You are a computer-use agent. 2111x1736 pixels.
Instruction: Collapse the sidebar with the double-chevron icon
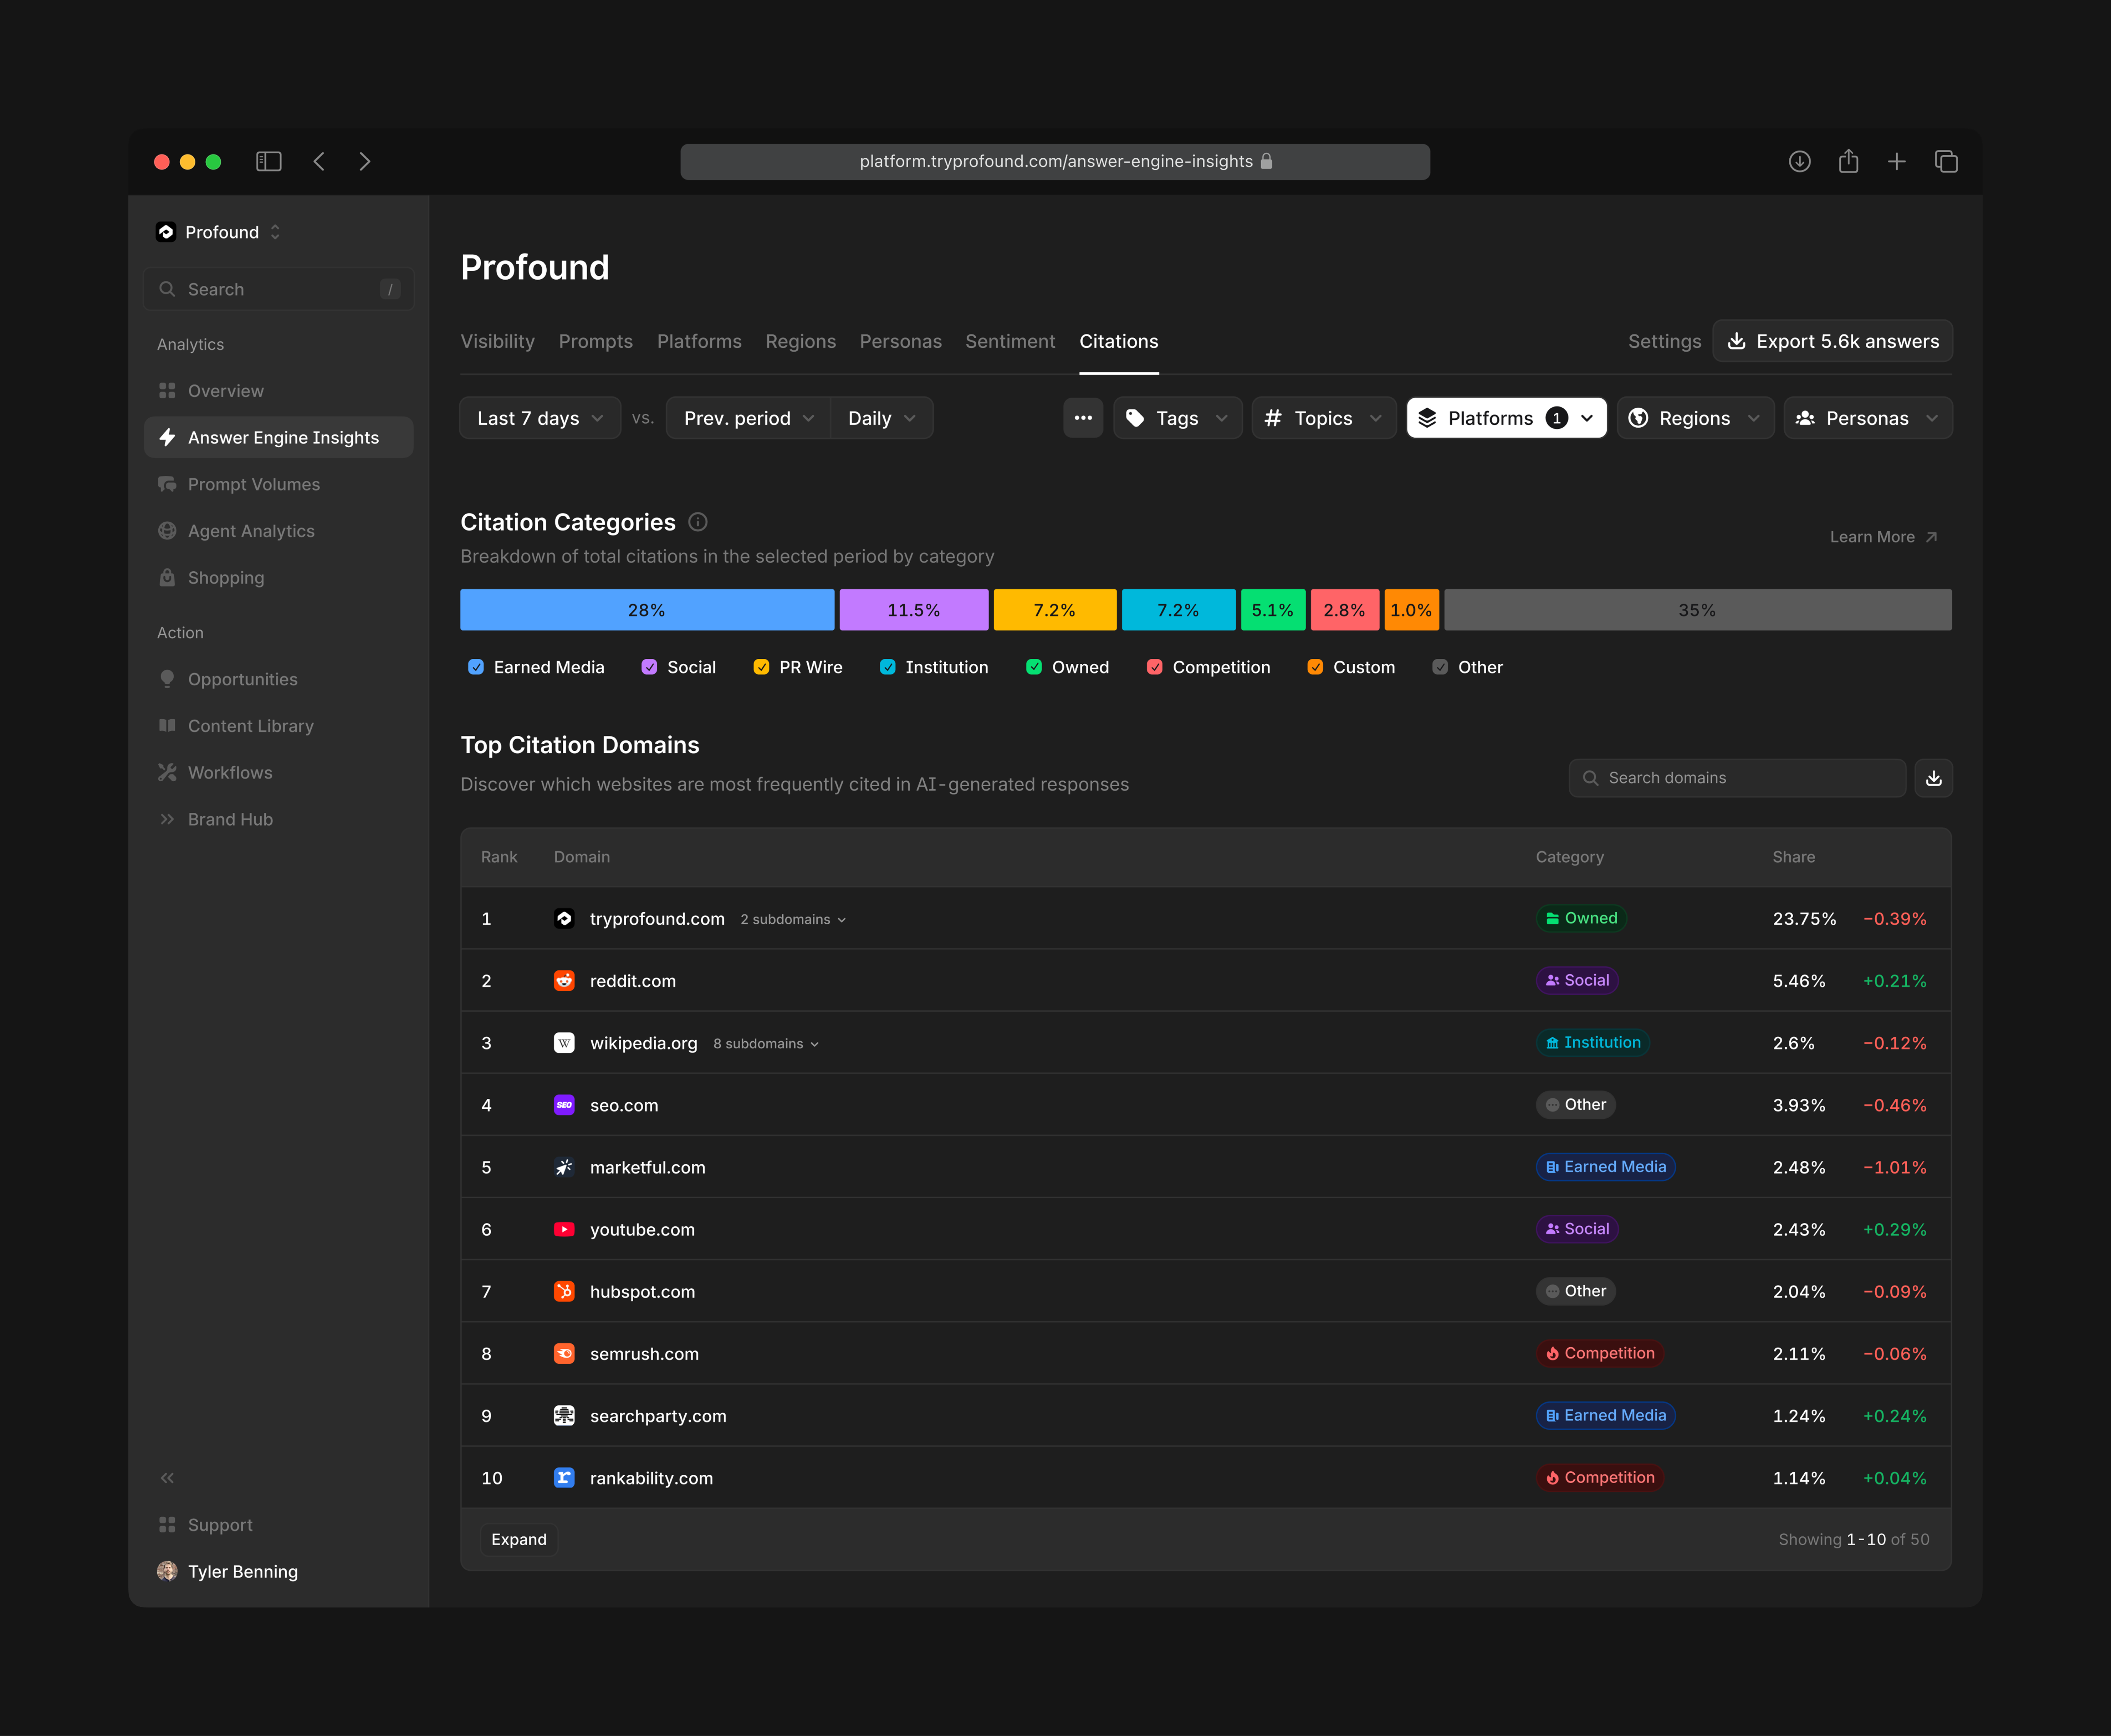[167, 1478]
